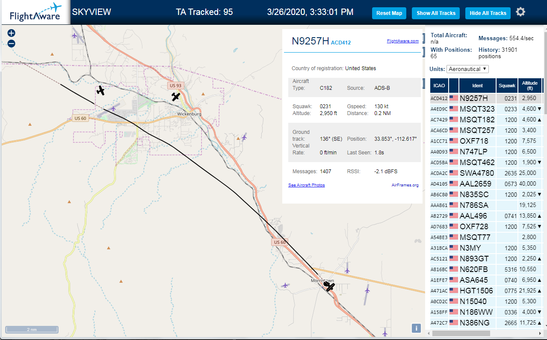Sort table by ICAO column

pos(439,86)
